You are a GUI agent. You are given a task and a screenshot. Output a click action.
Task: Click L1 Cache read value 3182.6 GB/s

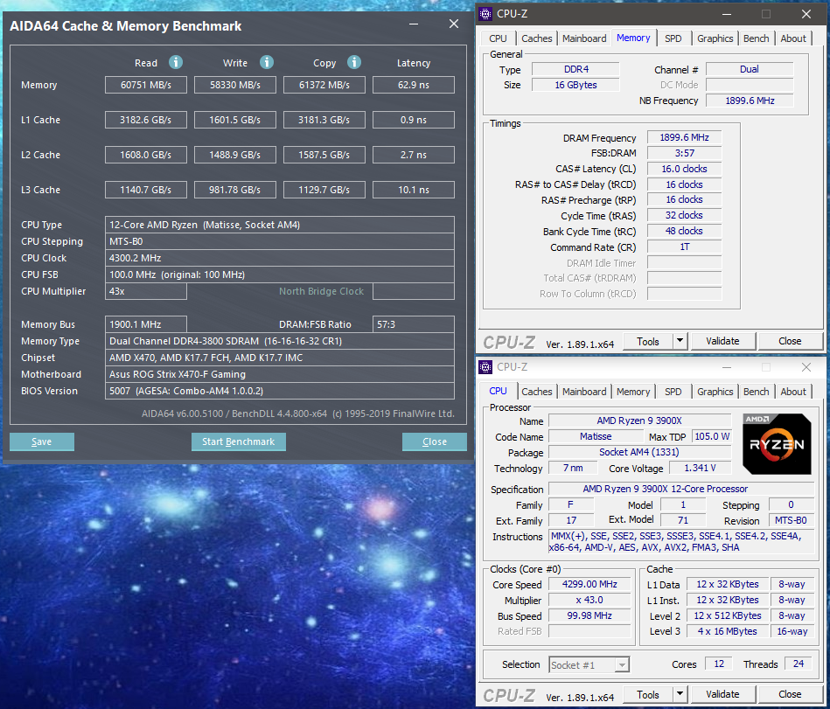pos(146,120)
